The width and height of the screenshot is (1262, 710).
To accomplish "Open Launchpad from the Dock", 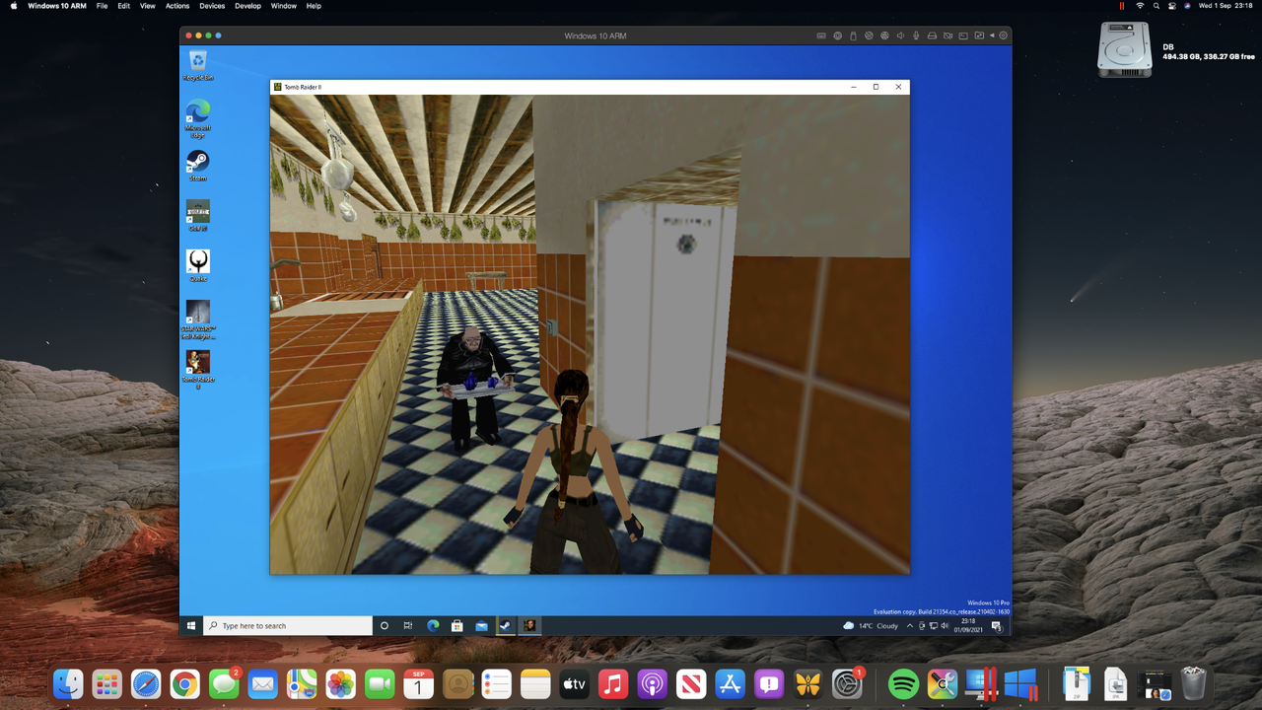I will coord(106,683).
